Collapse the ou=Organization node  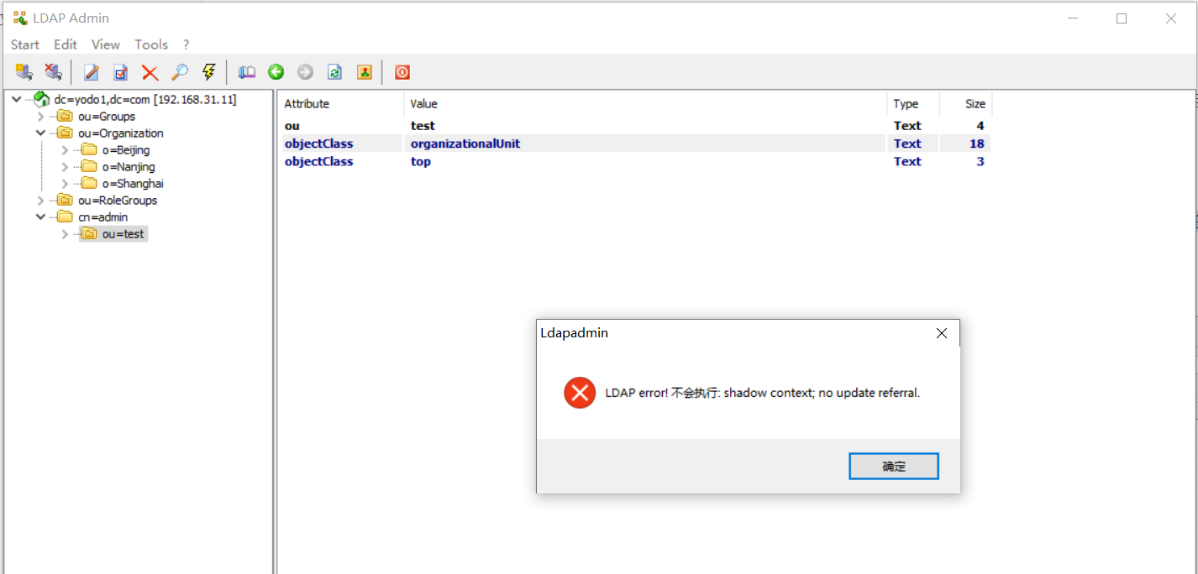[40, 133]
